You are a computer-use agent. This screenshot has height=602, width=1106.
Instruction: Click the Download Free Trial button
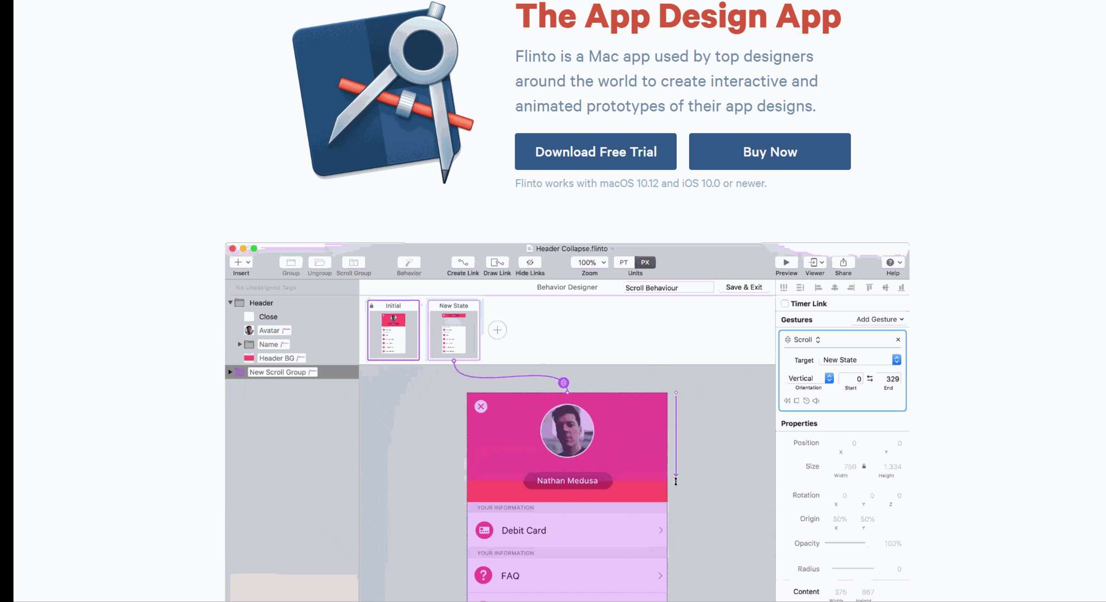[x=597, y=151]
